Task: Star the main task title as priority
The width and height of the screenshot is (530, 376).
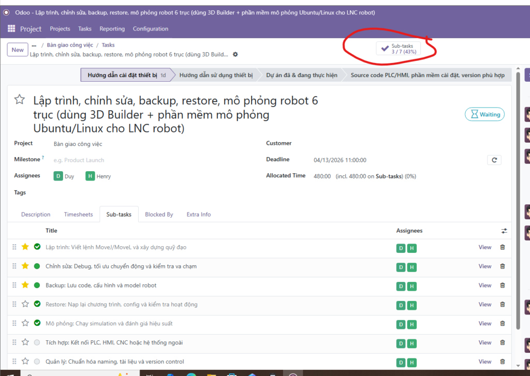Action: tap(19, 100)
